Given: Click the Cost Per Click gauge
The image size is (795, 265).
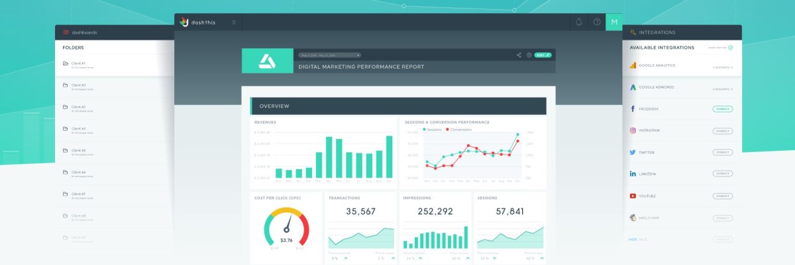Looking at the screenshot, I should pyautogui.click(x=286, y=229).
